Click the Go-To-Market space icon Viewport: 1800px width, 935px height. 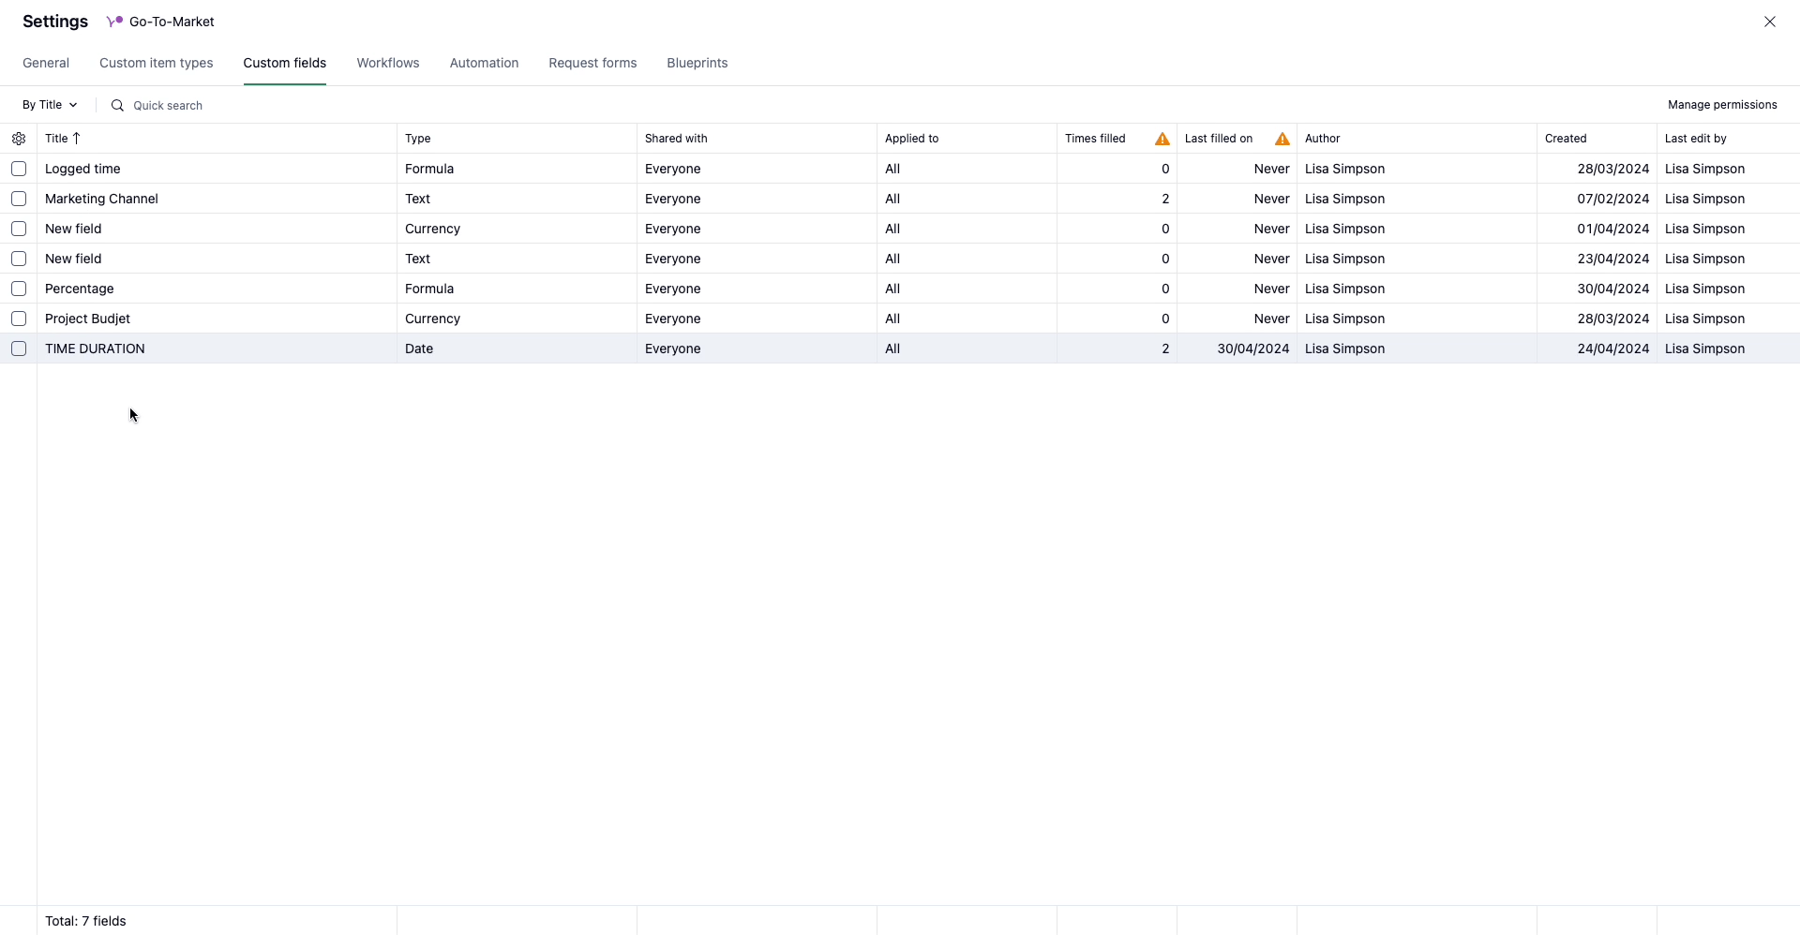click(x=114, y=22)
